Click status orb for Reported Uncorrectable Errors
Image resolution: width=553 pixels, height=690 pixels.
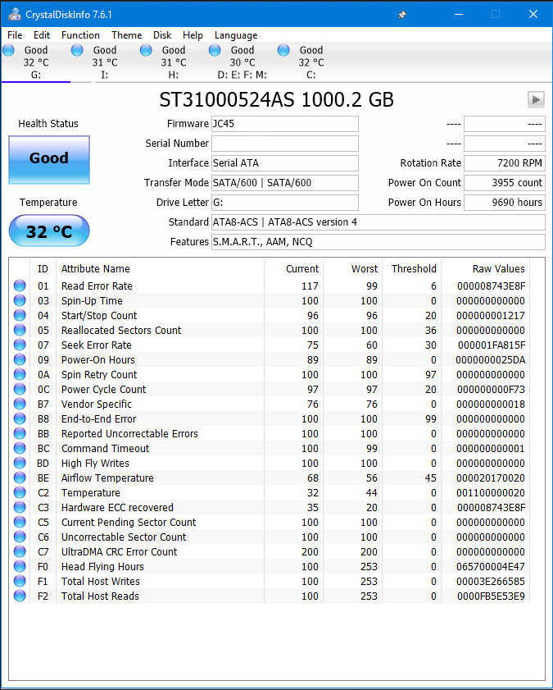[x=20, y=433]
